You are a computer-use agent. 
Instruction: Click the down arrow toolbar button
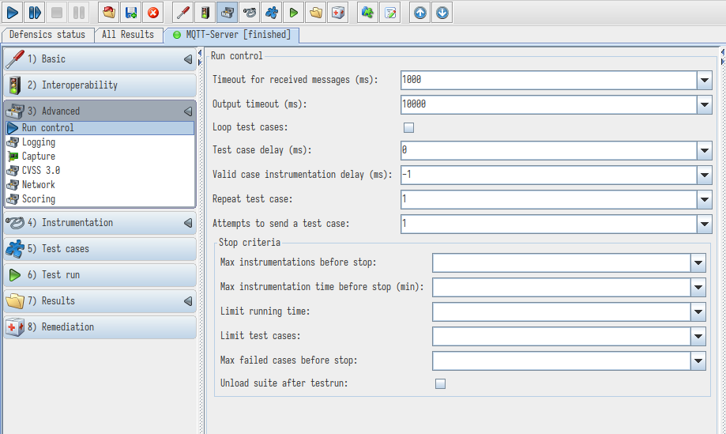coord(442,13)
